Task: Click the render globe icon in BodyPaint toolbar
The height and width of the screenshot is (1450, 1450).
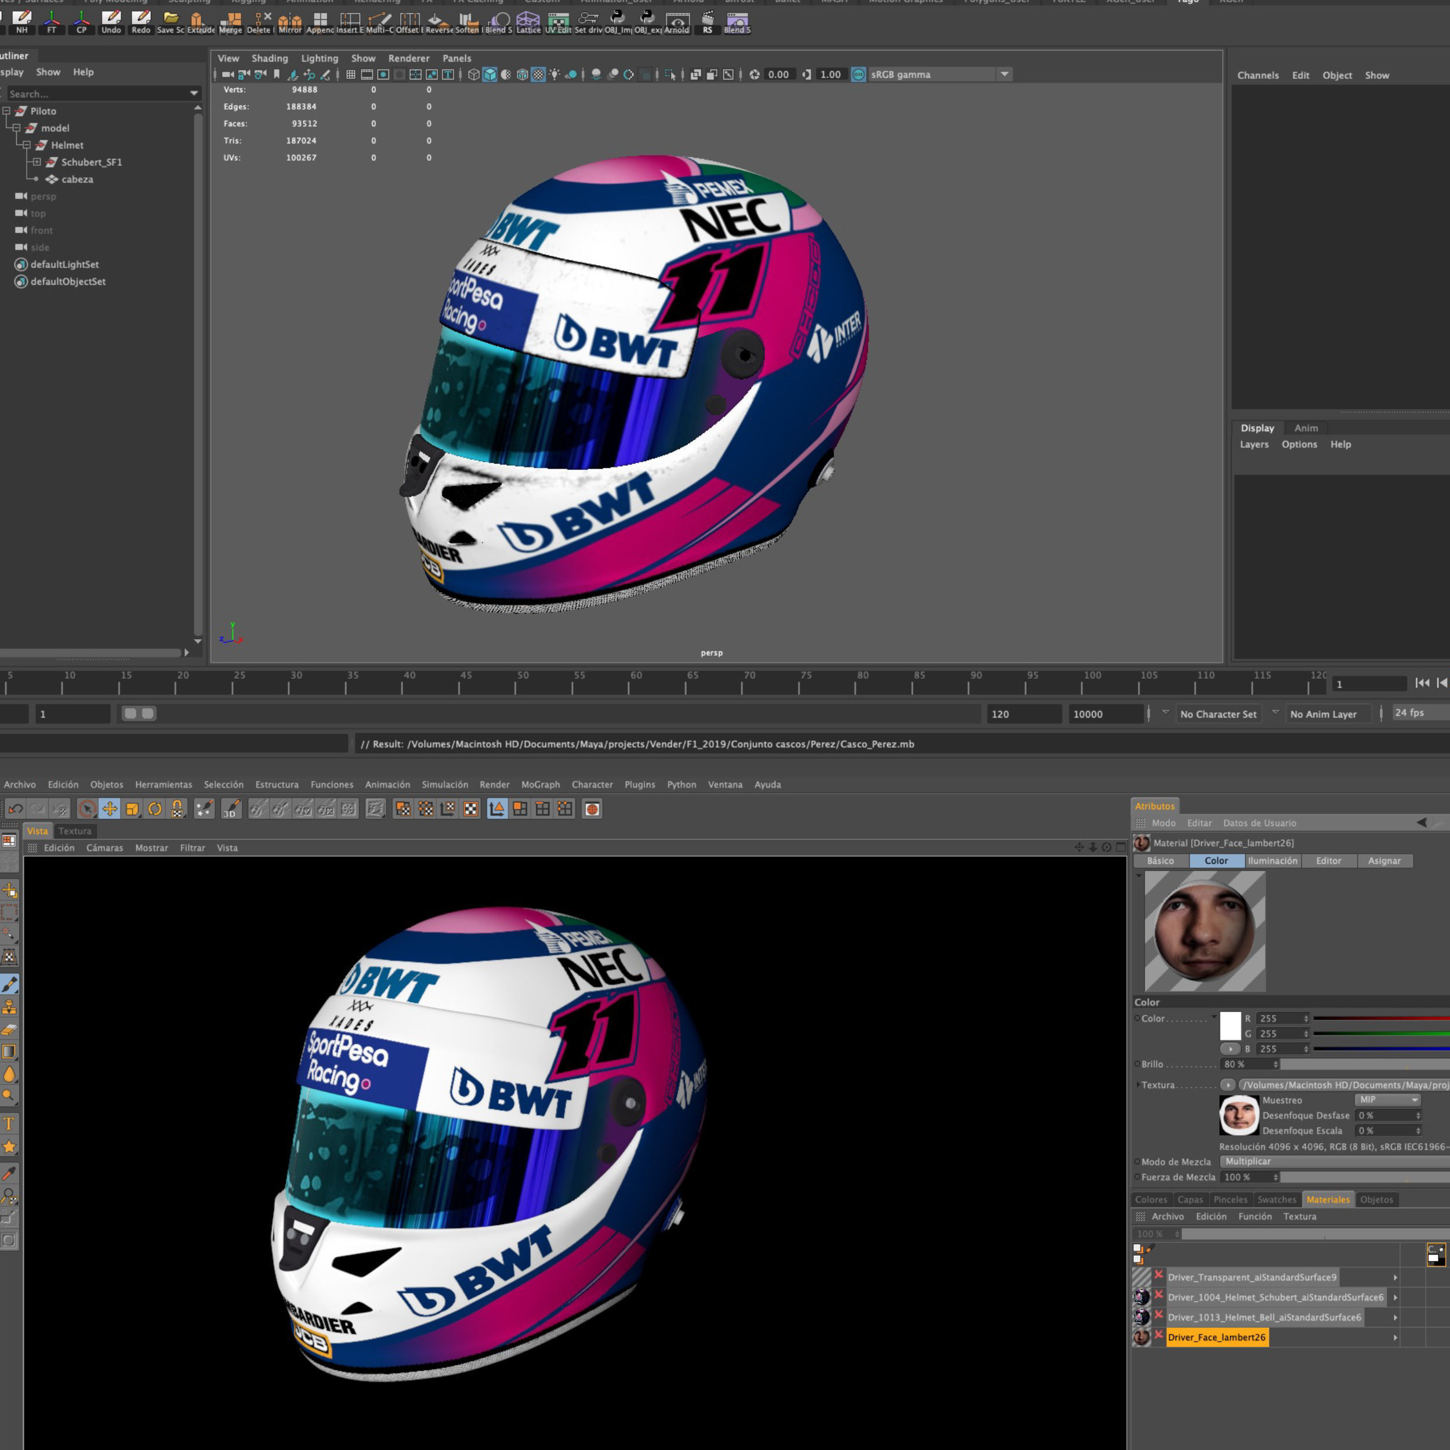Action: [592, 809]
